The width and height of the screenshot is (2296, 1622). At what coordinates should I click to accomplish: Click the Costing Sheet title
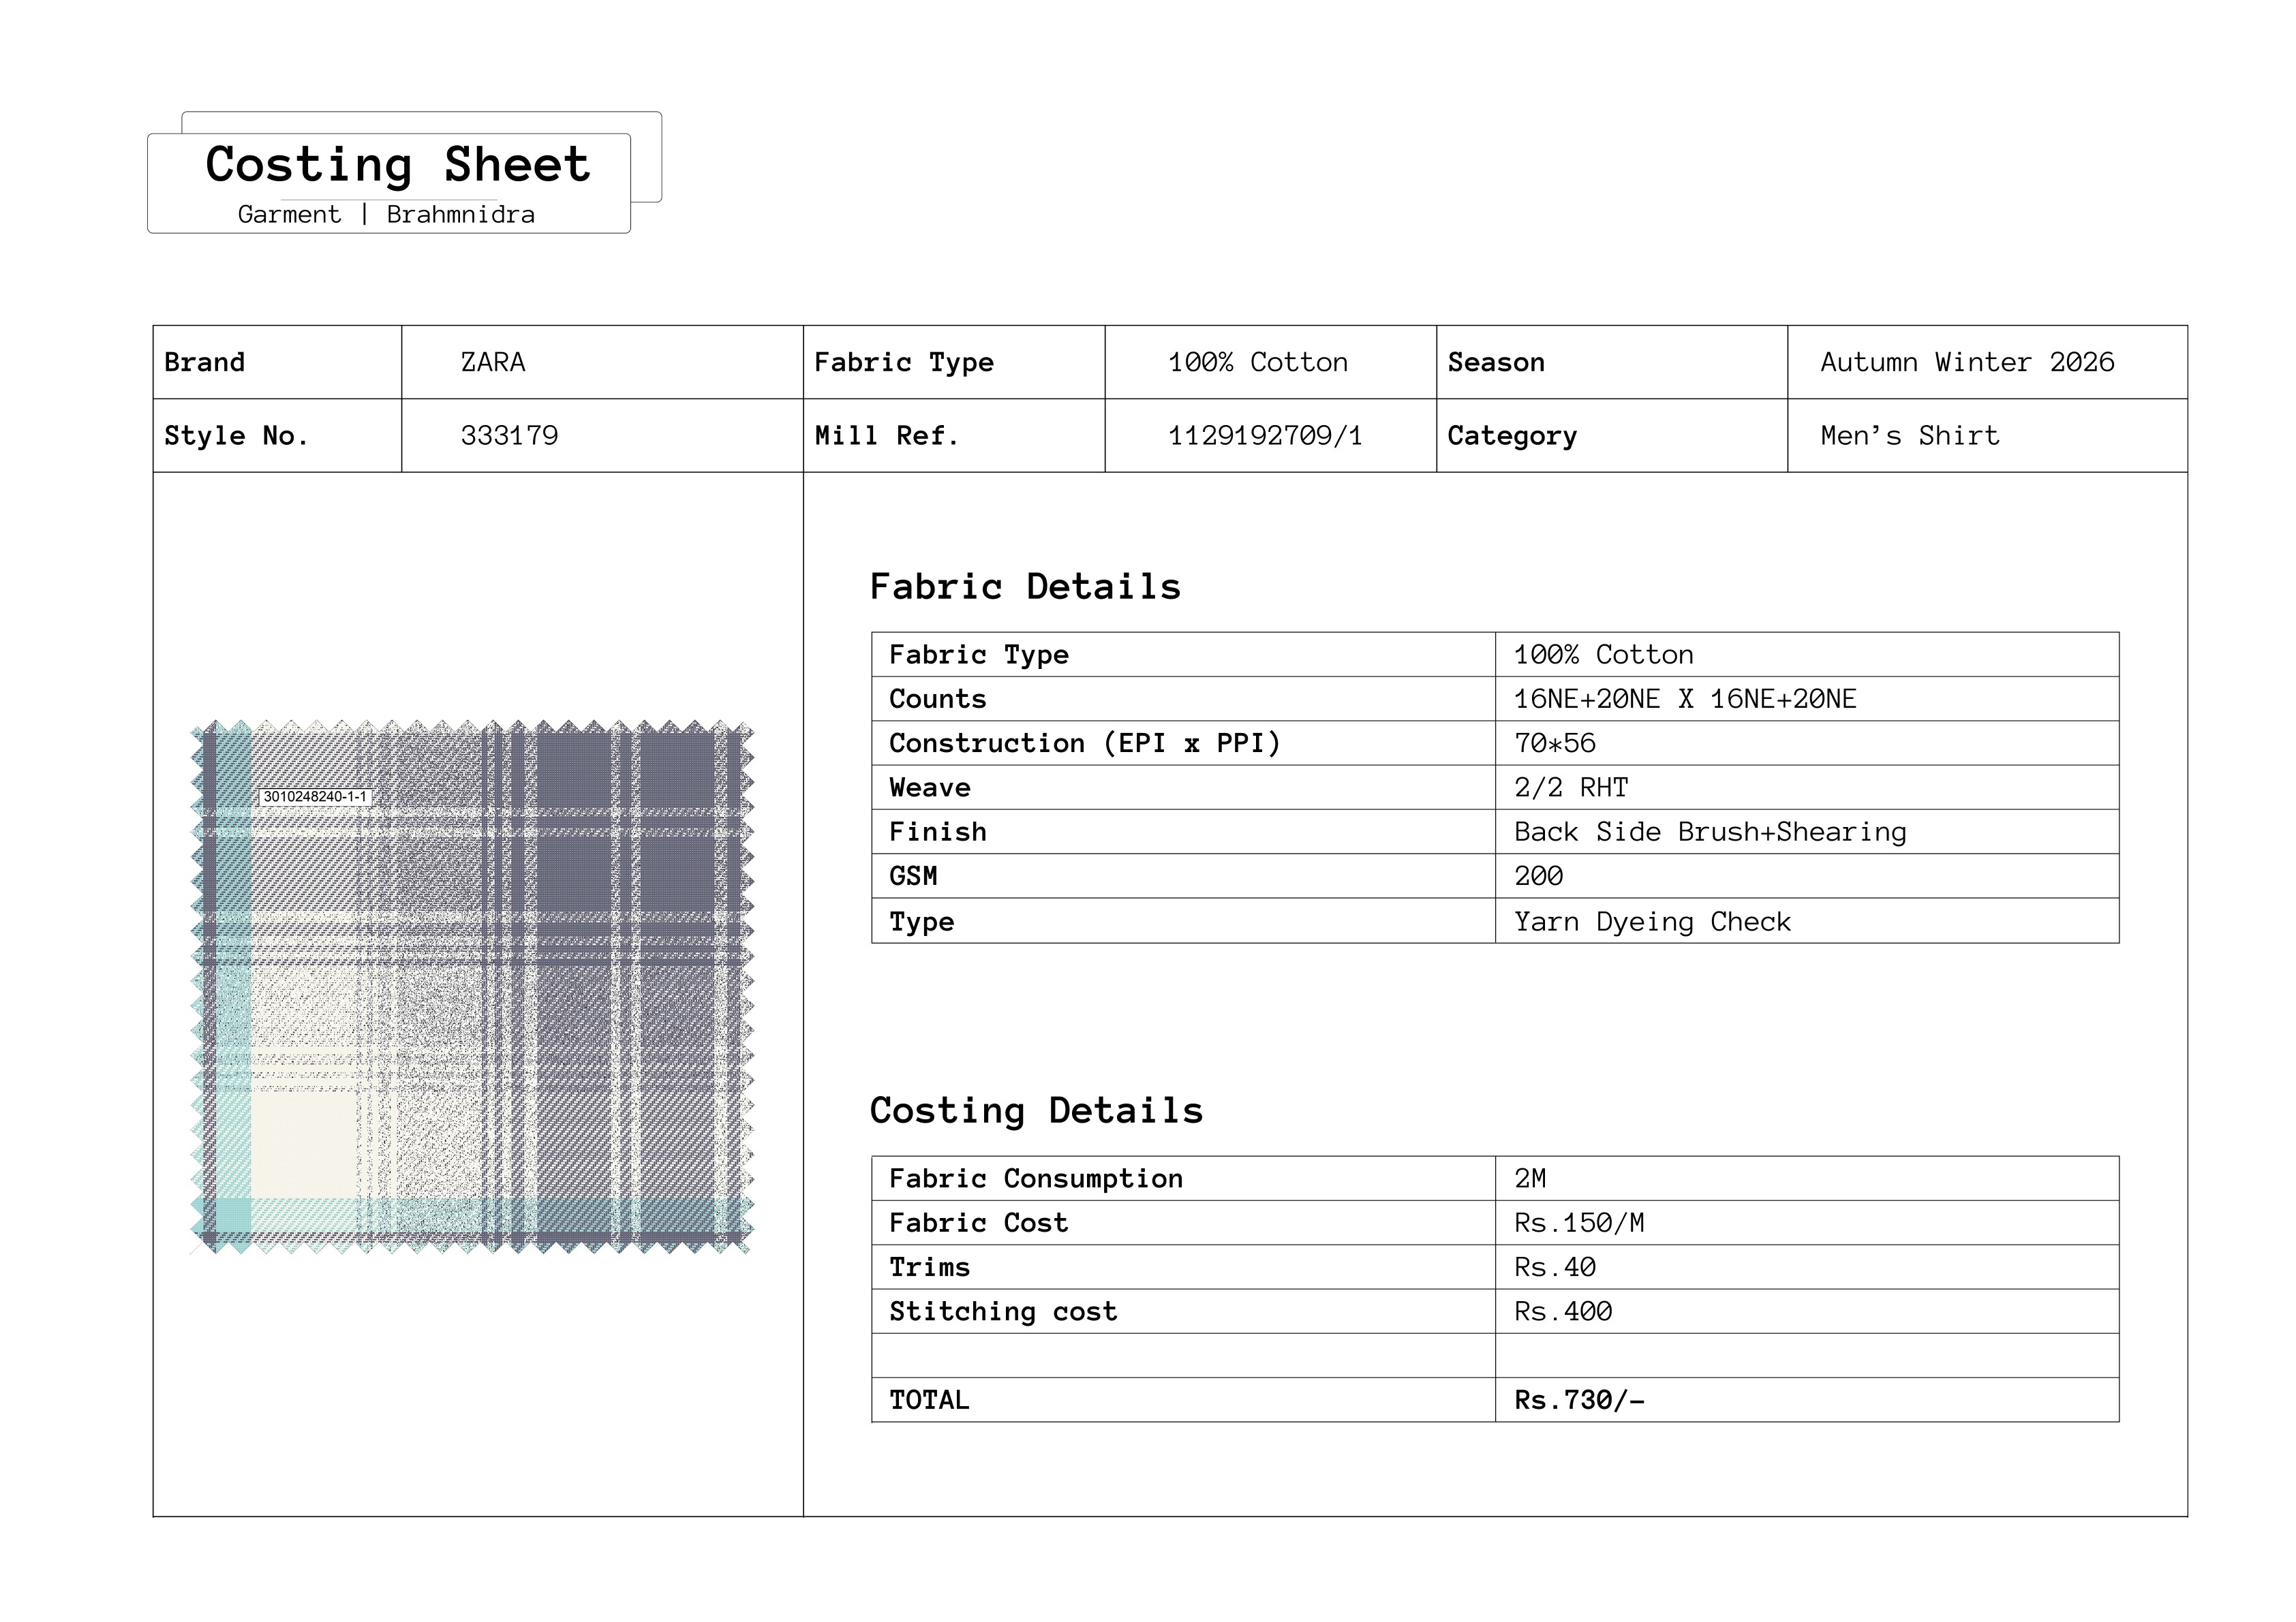point(397,165)
